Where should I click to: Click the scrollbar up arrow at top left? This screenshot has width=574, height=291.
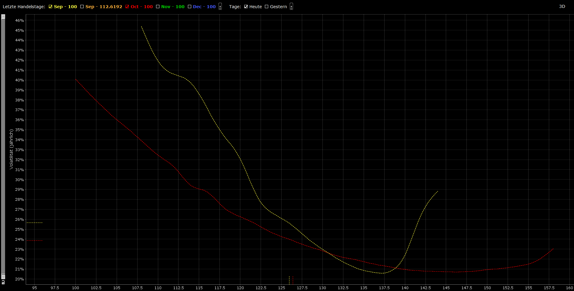3,17
